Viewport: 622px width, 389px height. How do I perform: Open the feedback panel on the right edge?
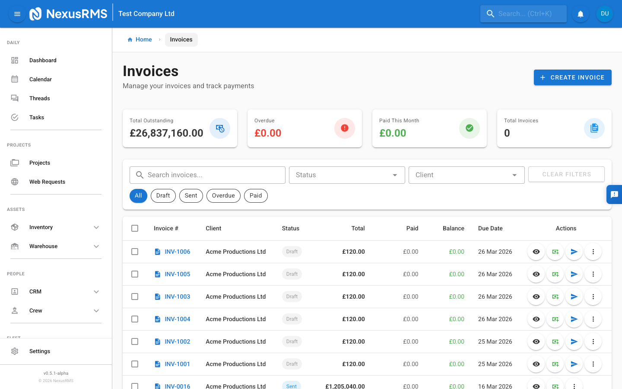click(x=614, y=194)
